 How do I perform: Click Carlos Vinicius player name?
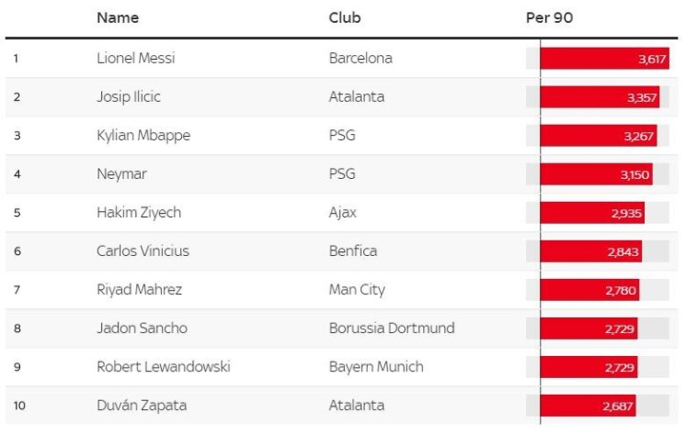(x=143, y=251)
